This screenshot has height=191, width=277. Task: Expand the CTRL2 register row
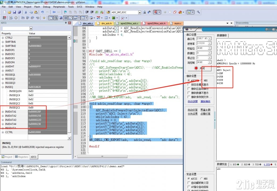pyautogui.click(x=3, y=38)
